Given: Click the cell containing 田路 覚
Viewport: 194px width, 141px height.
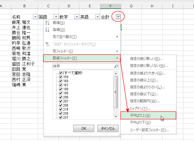Looking at the screenshot, I should click(25, 69).
